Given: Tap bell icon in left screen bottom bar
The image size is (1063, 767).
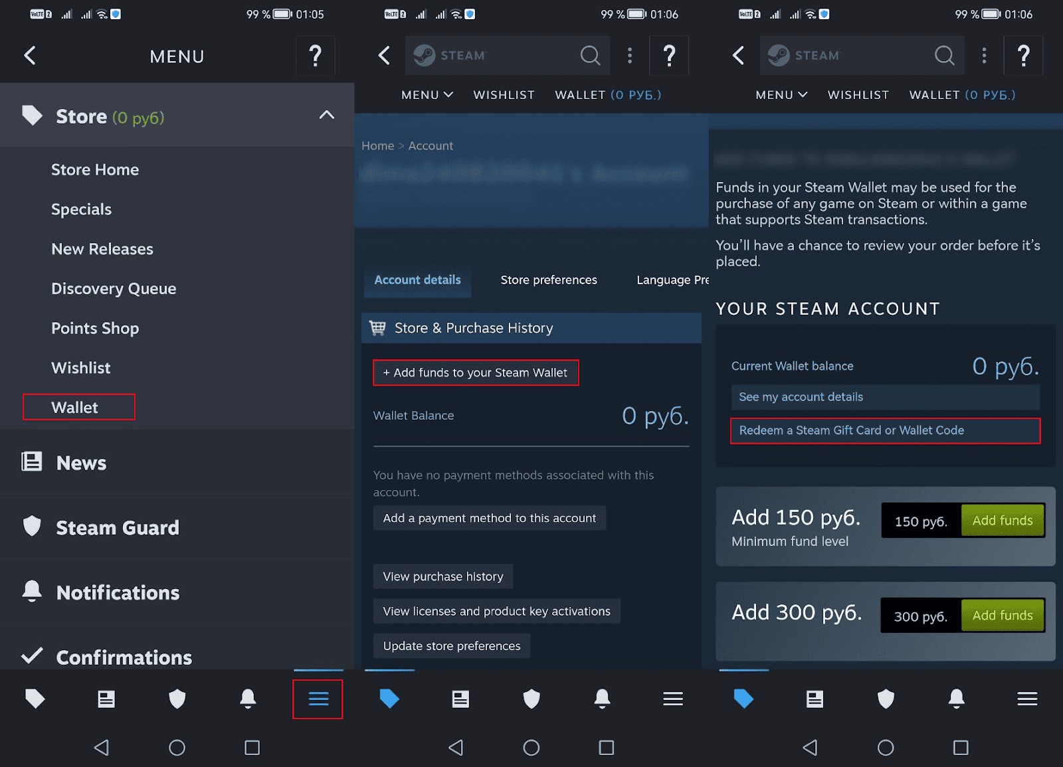Looking at the screenshot, I should (x=248, y=699).
